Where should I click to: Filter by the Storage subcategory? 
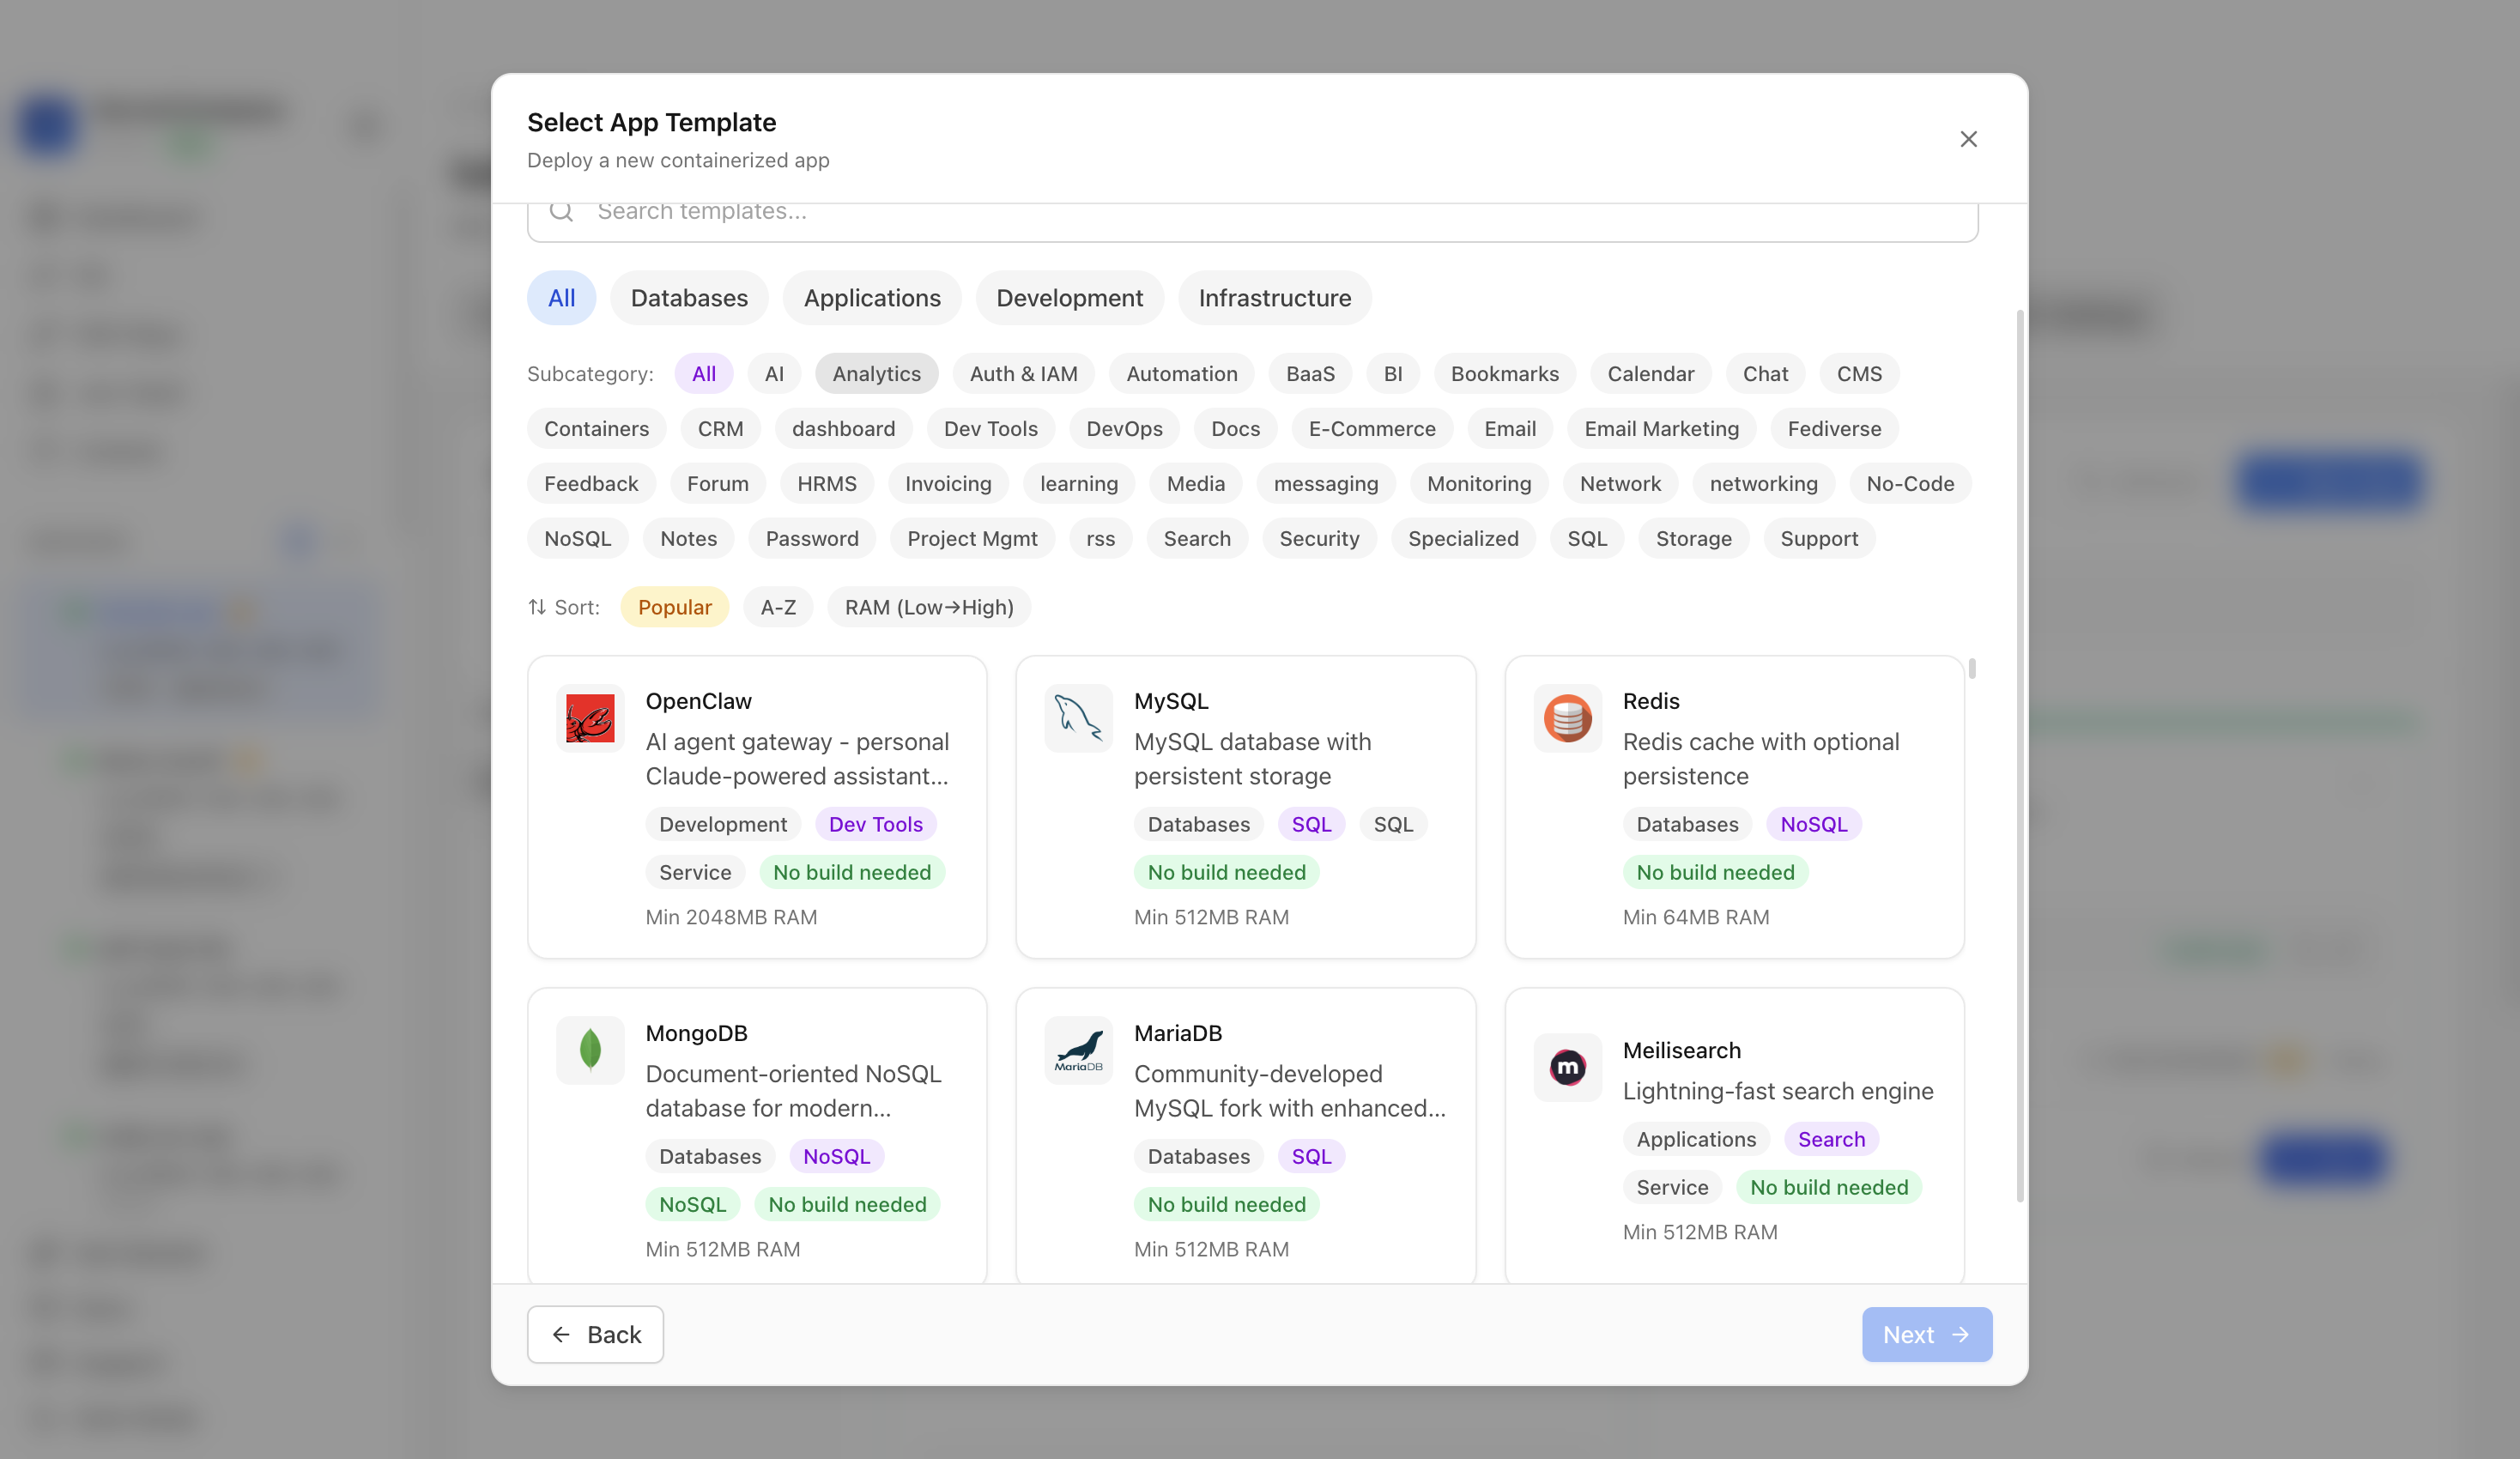tap(1693, 538)
